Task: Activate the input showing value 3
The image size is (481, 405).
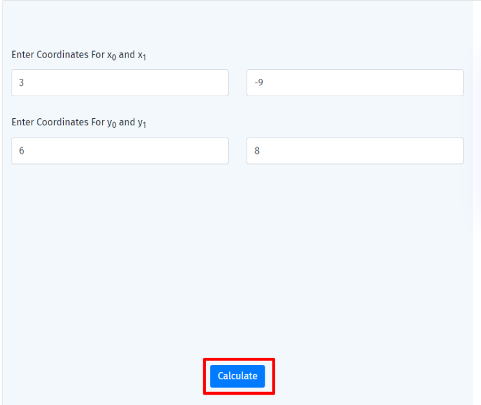Action: coord(119,83)
